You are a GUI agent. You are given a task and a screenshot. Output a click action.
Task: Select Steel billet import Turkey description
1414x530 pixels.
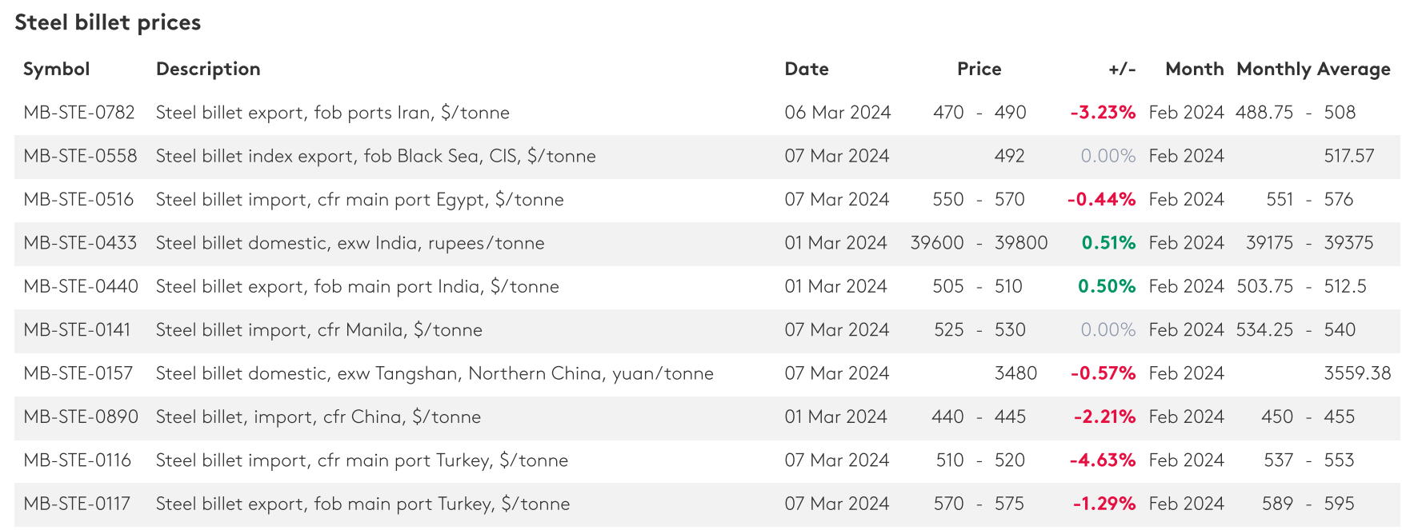362,460
